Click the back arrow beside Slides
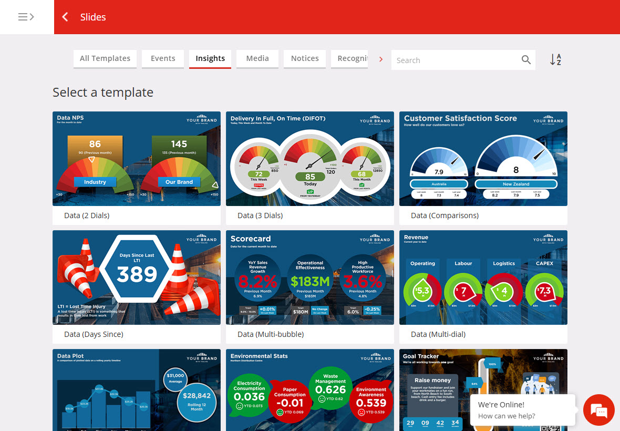Viewport: 620px width, 431px height. [x=65, y=17]
